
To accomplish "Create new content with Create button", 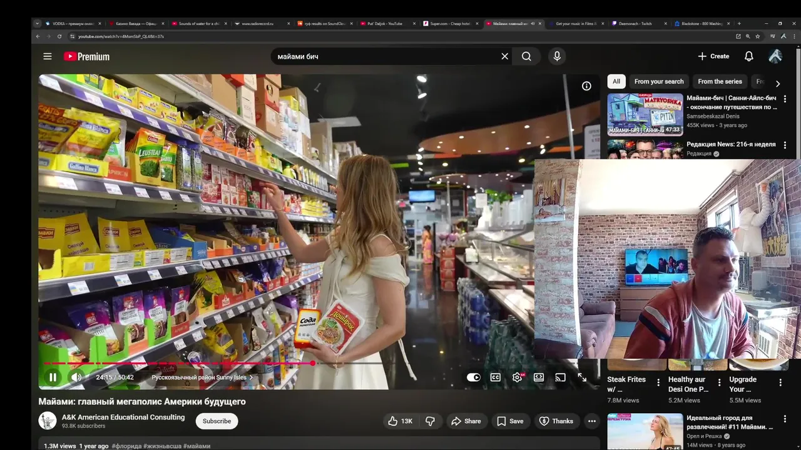I will click(x=713, y=56).
